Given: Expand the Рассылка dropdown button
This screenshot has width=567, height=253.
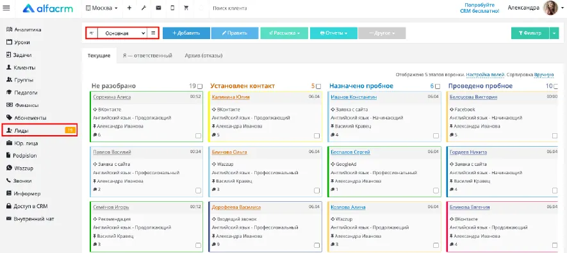Looking at the screenshot, I should click(284, 33).
